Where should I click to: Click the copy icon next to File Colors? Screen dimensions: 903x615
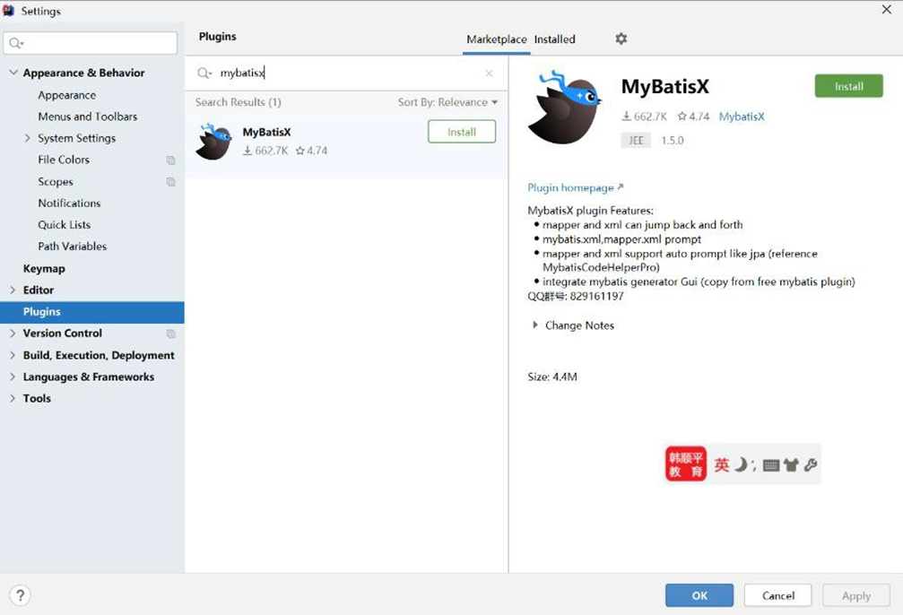(170, 160)
